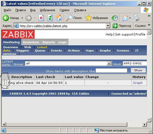Open the Файл menu

[x=7, y=10]
